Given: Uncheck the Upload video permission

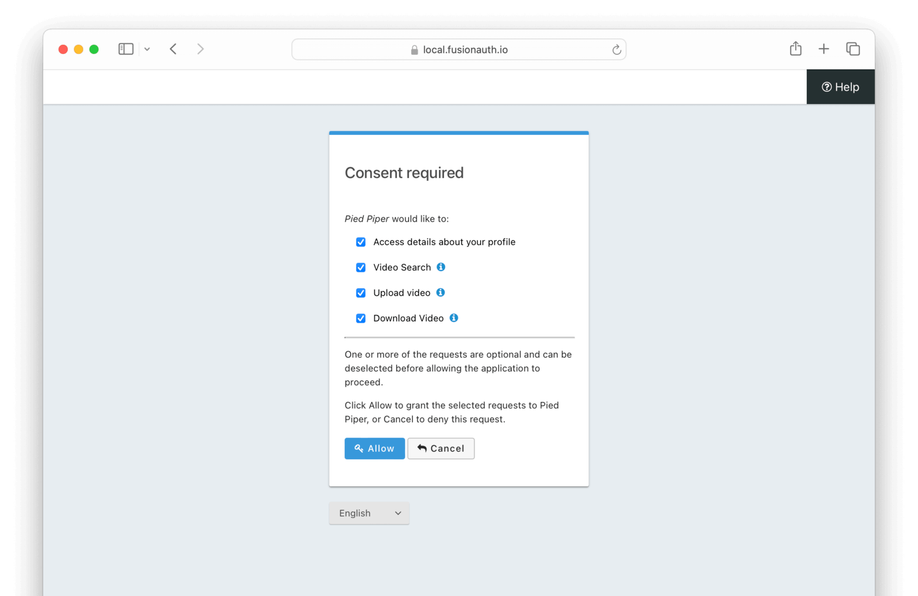Looking at the screenshot, I should tap(361, 292).
